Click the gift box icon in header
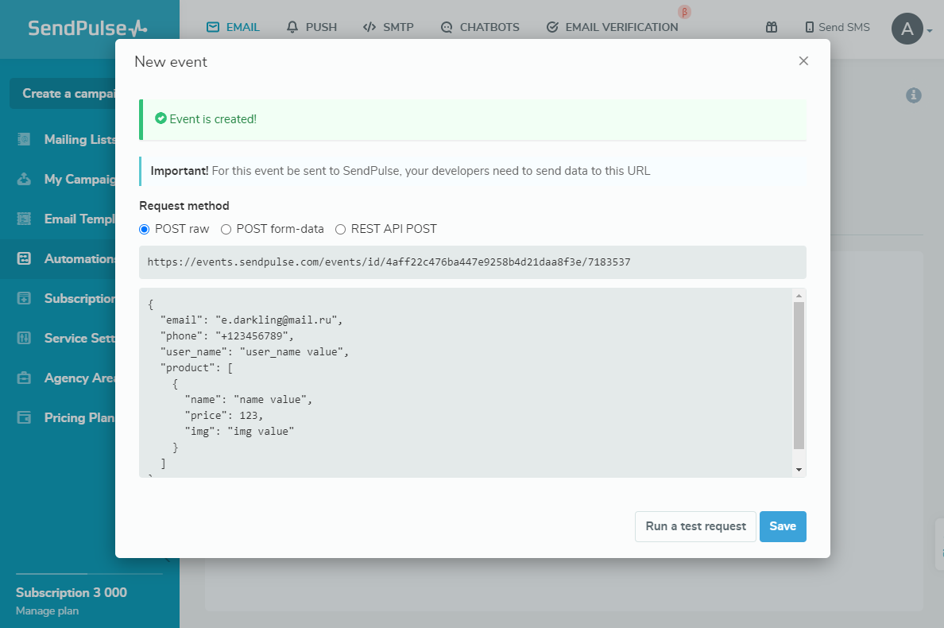 (x=771, y=27)
